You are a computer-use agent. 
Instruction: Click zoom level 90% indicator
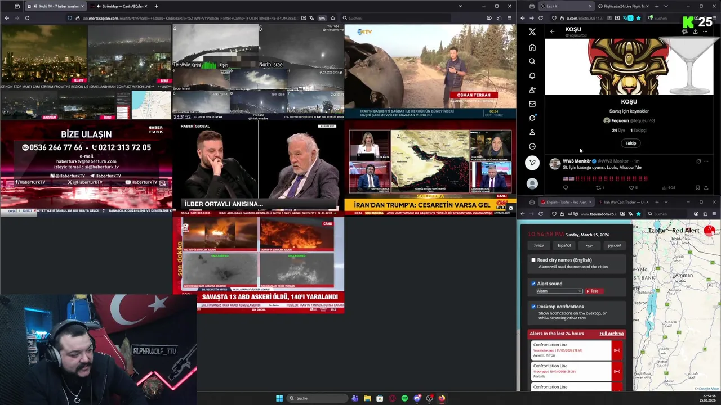click(322, 18)
